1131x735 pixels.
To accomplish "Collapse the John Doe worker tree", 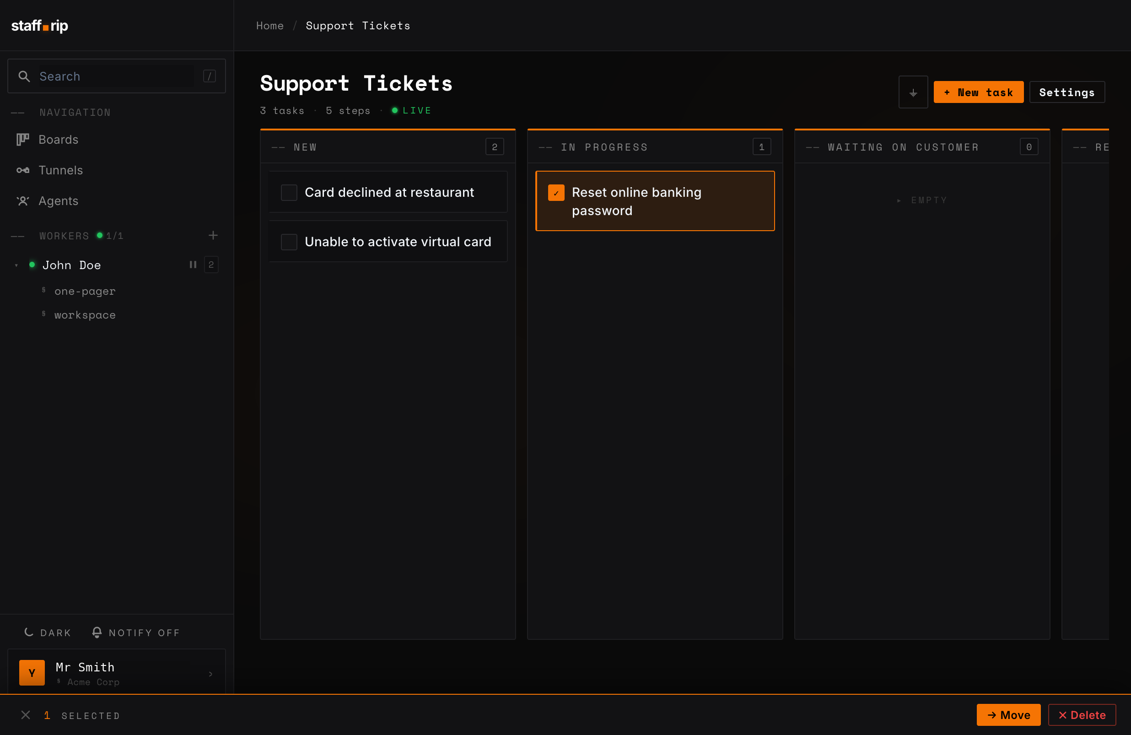I will pyautogui.click(x=16, y=265).
